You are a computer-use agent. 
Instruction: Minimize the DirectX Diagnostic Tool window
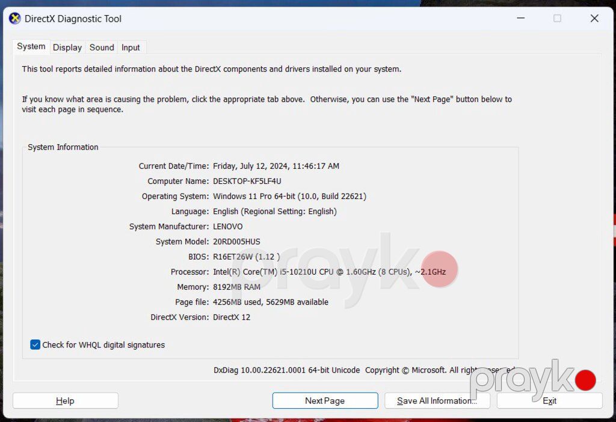(x=521, y=18)
